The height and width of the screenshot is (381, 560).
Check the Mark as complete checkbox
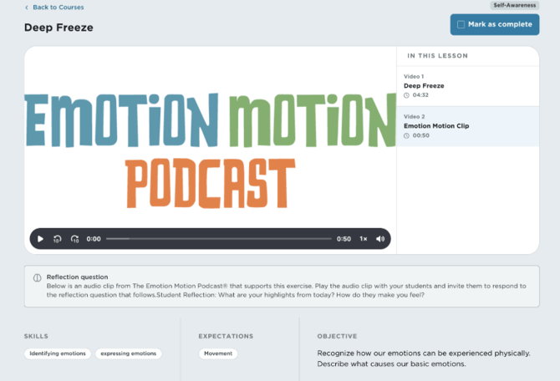point(461,24)
